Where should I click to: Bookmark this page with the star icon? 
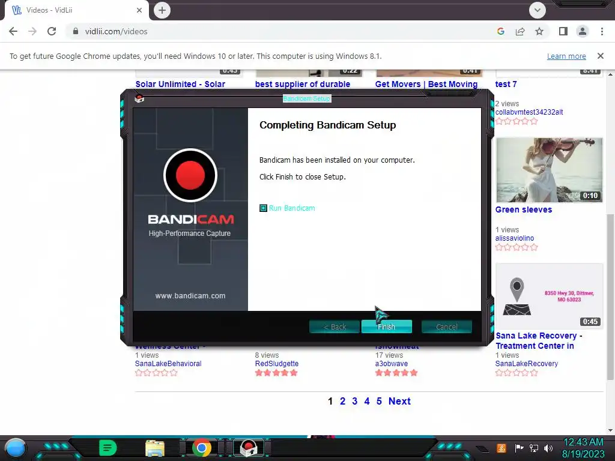pos(539,31)
